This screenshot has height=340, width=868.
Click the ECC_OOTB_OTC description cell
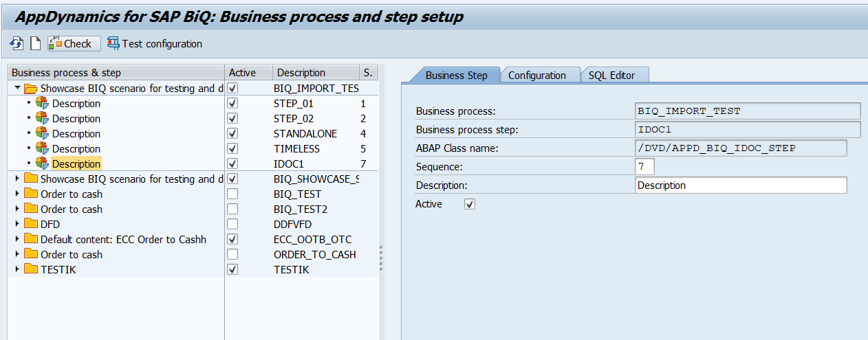[312, 240]
